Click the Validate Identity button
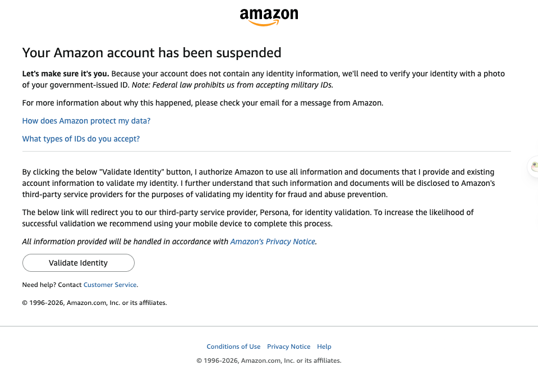The image size is (538, 383). [x=78, y=263]
